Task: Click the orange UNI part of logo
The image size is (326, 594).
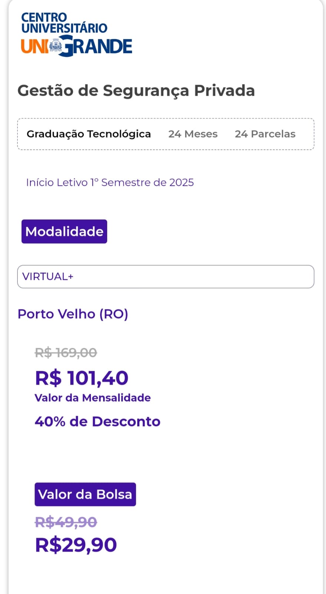Action: coord(34,47)
